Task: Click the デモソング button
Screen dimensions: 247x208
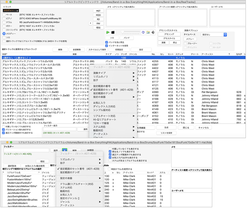Action: [x=169, y=34]
